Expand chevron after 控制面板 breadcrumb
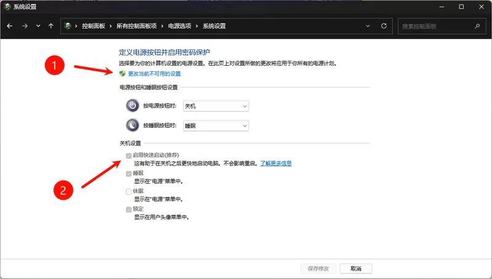Screen dimensions: 492x279 111,26
